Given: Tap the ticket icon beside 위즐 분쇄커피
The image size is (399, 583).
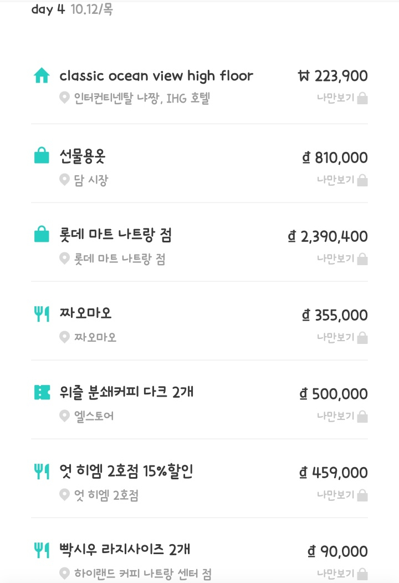Looking at the screenshot, I should click(42, 393).
